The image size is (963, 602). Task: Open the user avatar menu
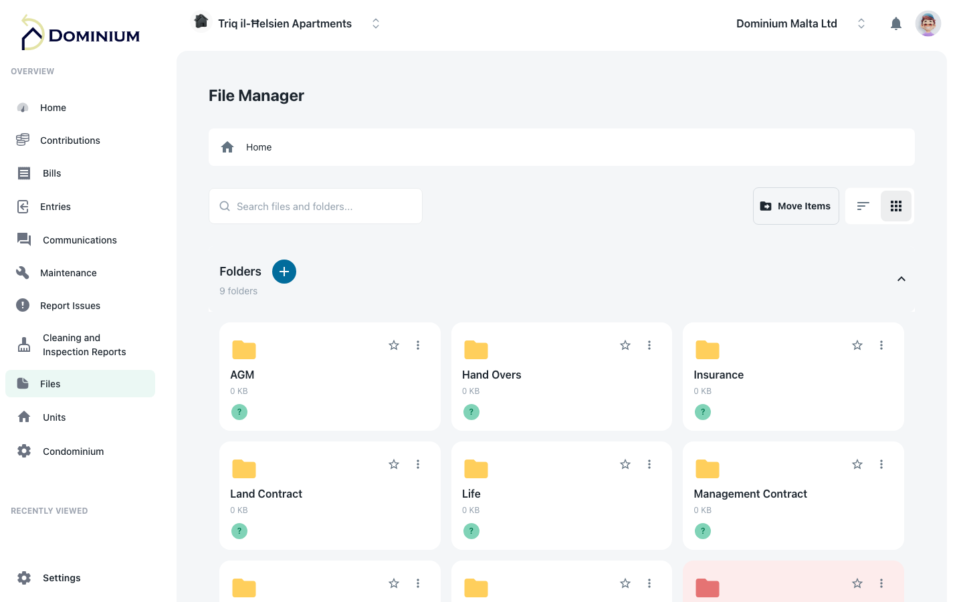[x=928, y=23]
